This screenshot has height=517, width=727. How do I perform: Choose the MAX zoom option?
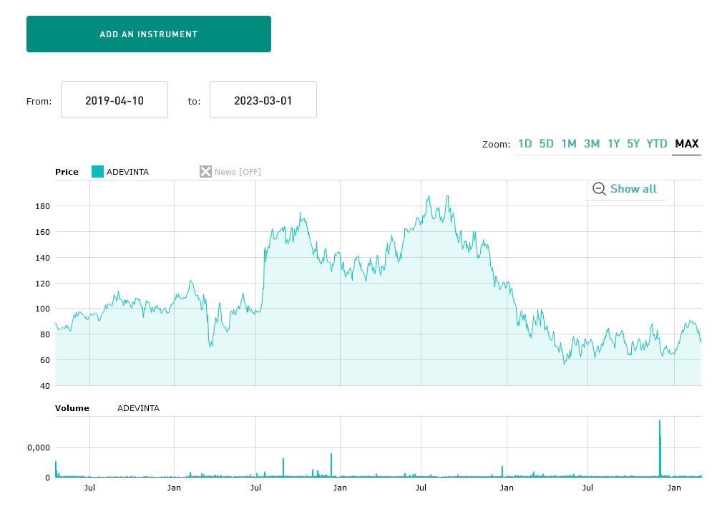pos(687,144)
